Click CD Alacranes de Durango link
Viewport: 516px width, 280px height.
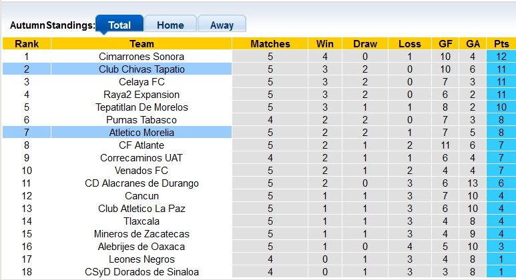[x=142, y=183]
